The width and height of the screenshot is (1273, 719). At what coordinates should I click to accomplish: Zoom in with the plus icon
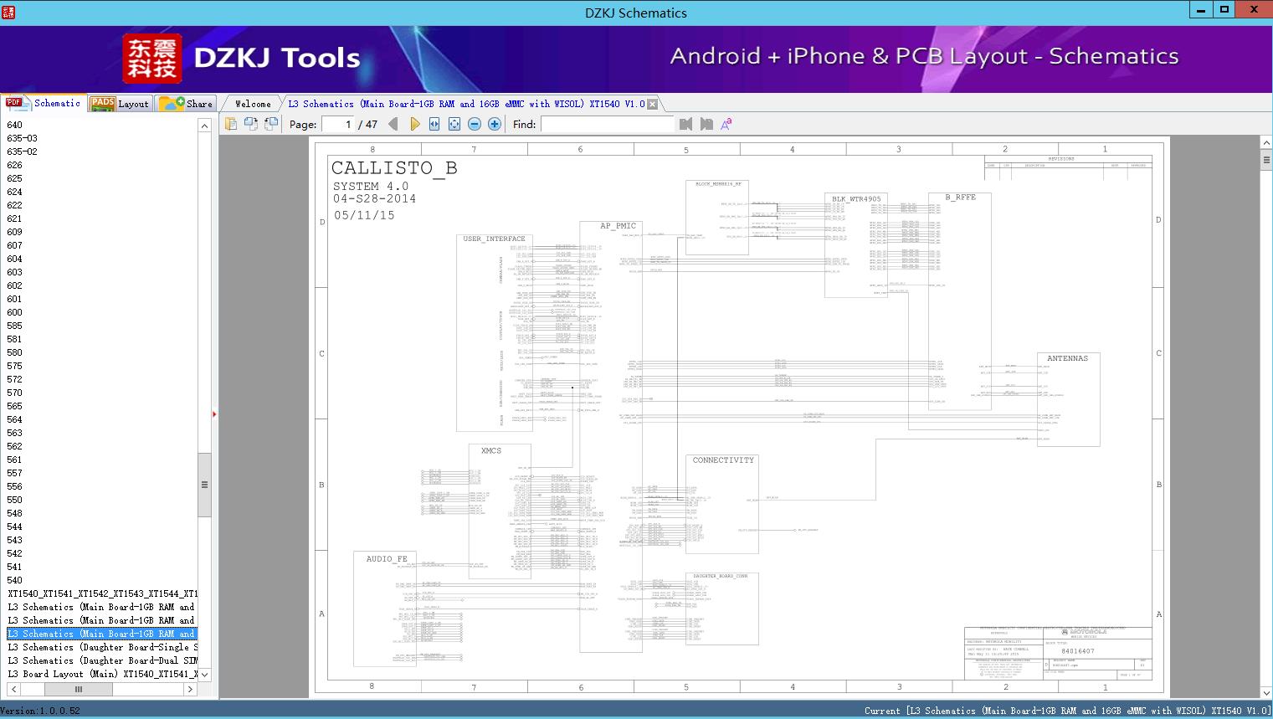point(495,124)
